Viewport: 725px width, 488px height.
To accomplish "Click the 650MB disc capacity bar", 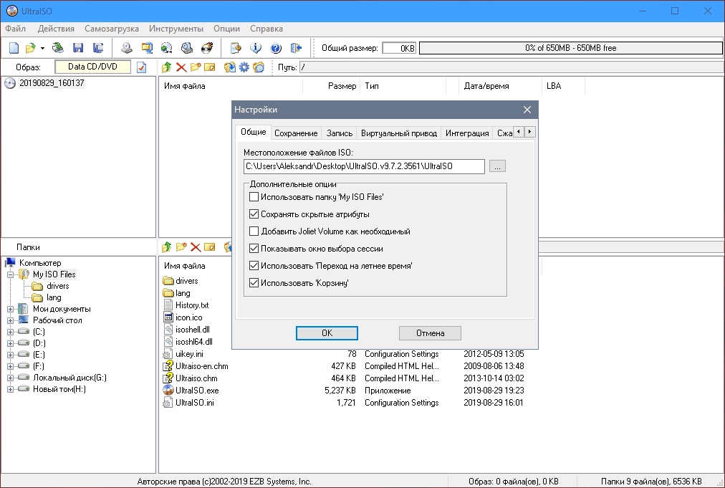I will 570,48.
